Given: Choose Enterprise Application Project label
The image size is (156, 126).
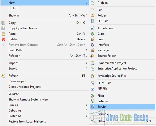Looking at the screenshot, I should tap(117, 68).
